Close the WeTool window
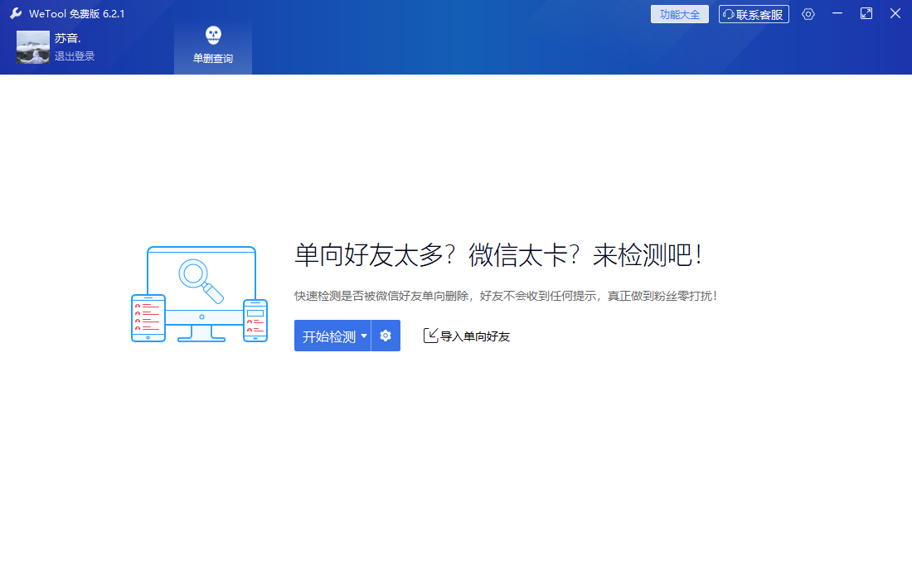Screen dimensions: 912x580 [895, 14]
